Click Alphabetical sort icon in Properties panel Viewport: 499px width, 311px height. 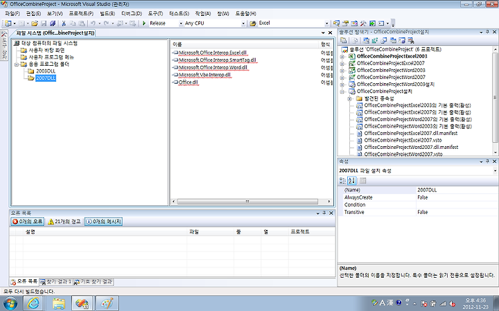tap(351, 181)
